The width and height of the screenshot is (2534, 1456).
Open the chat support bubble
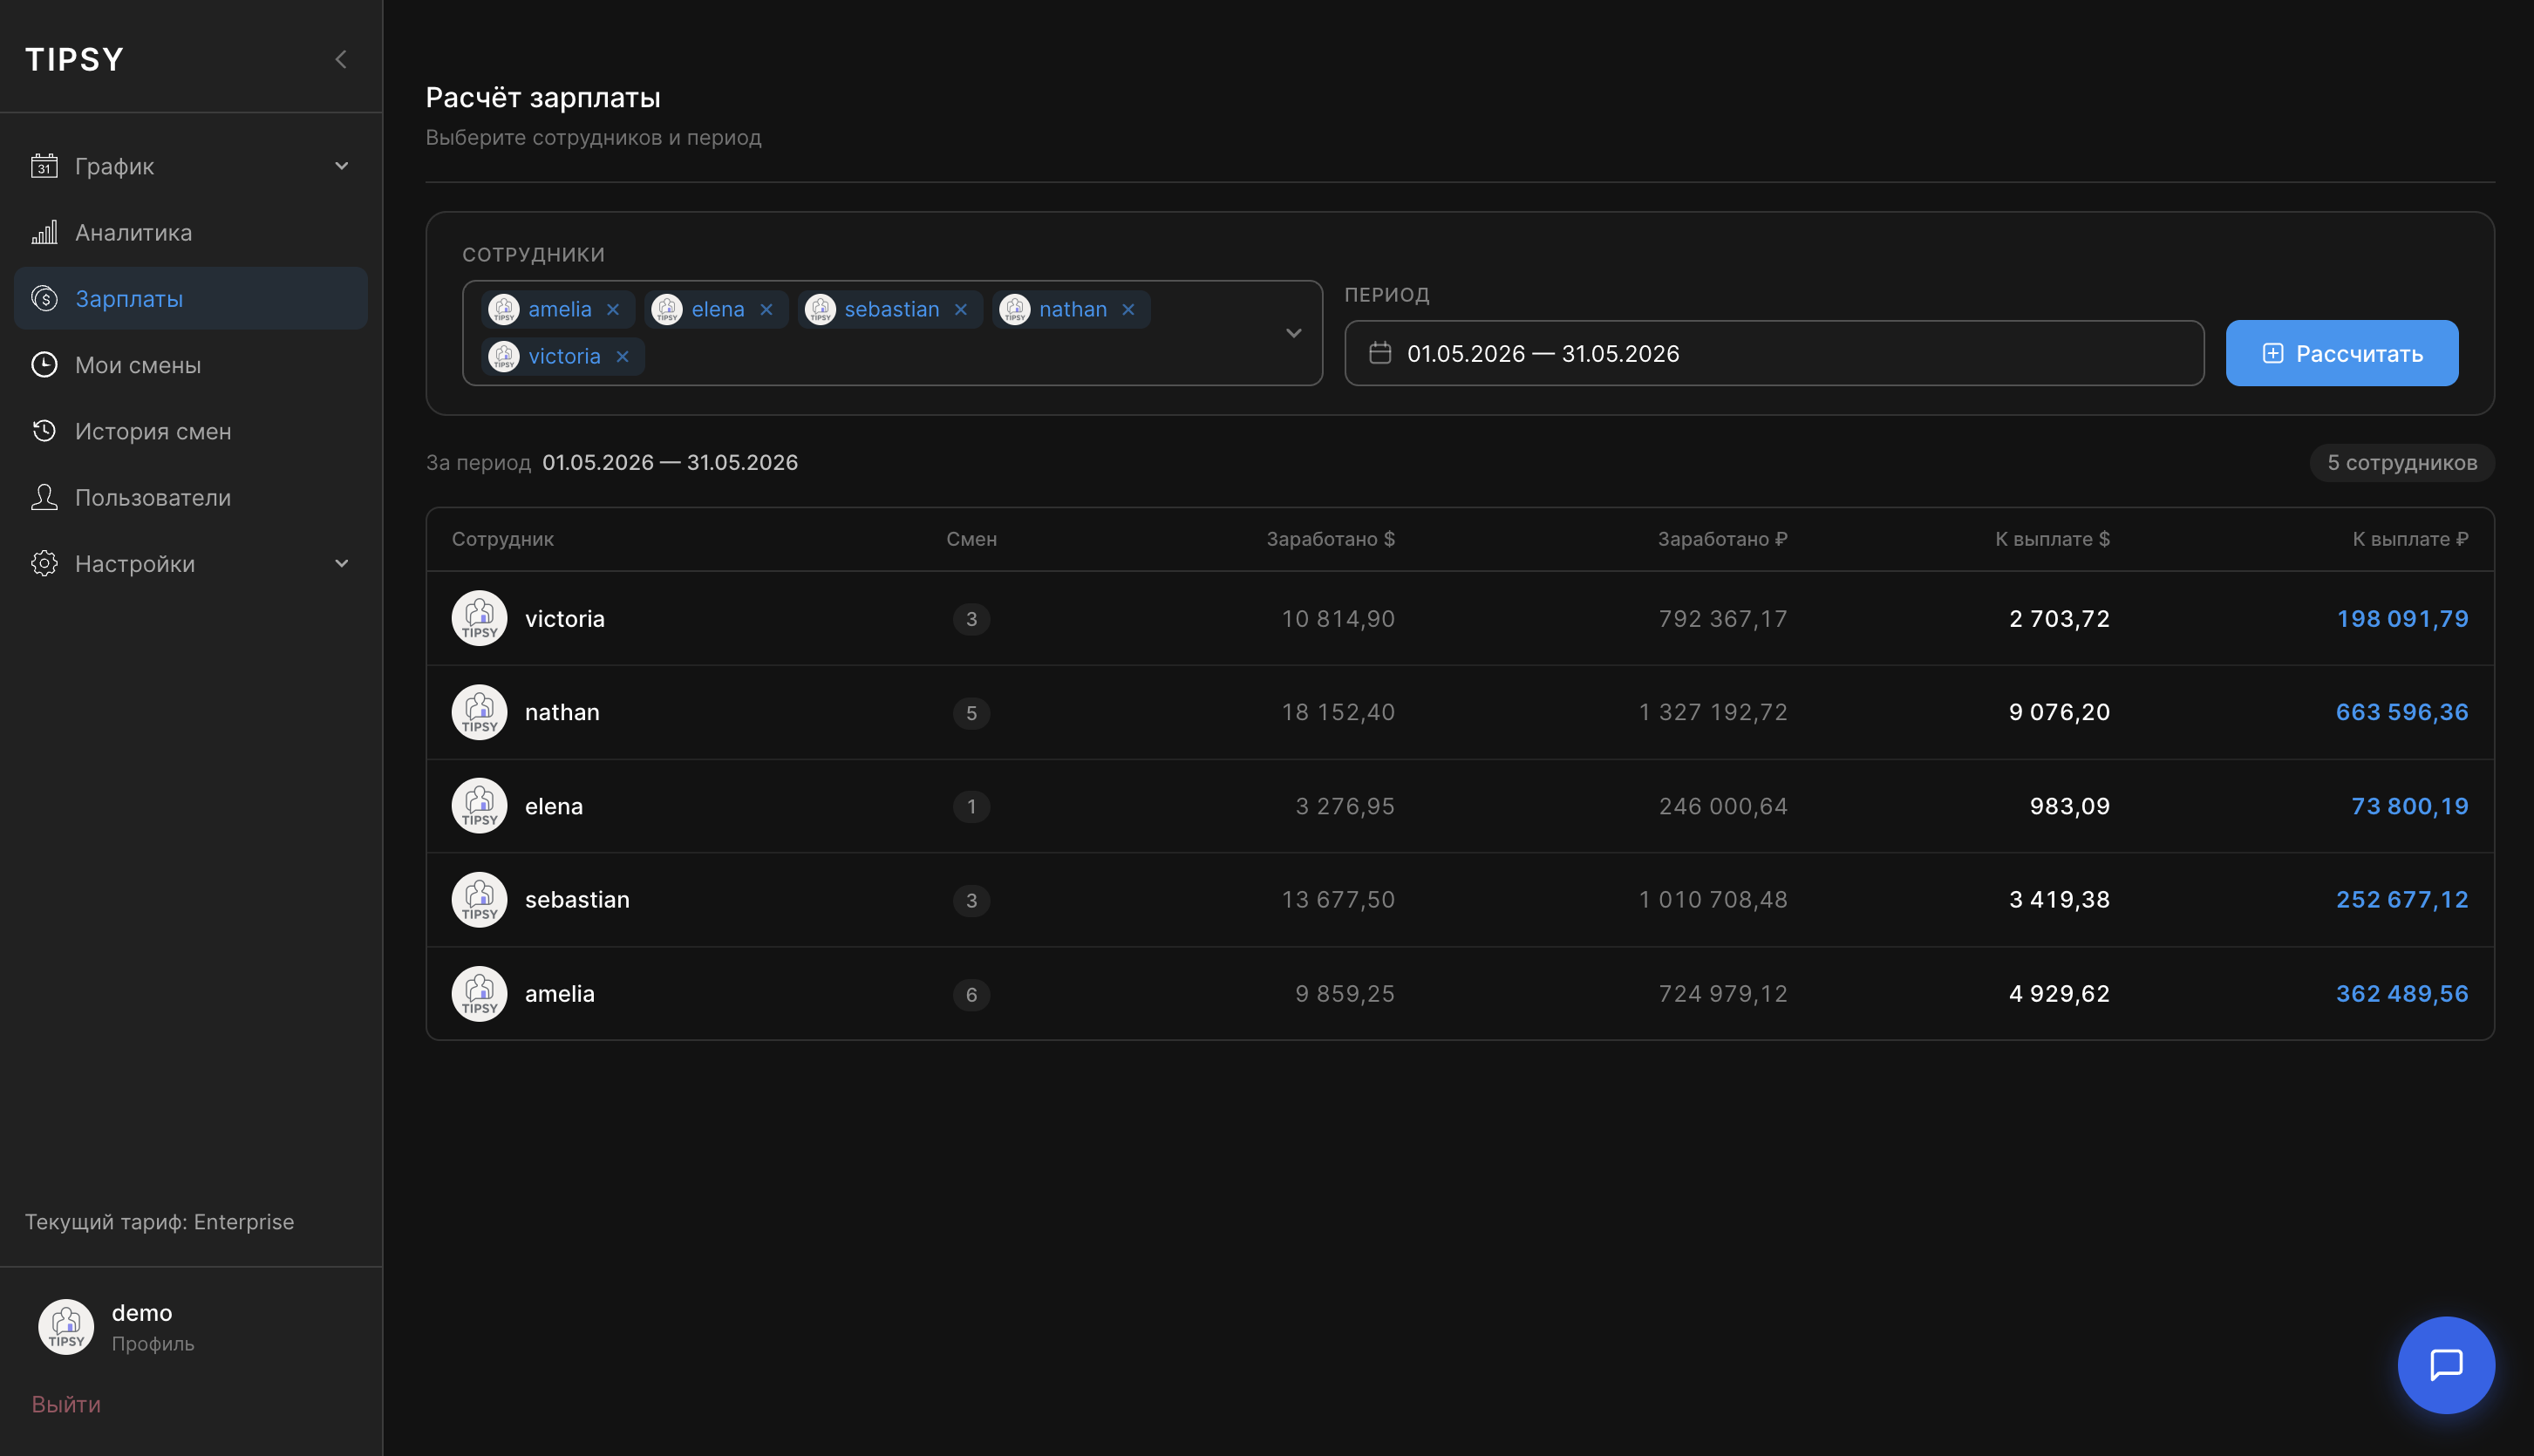[2446, 1365]
